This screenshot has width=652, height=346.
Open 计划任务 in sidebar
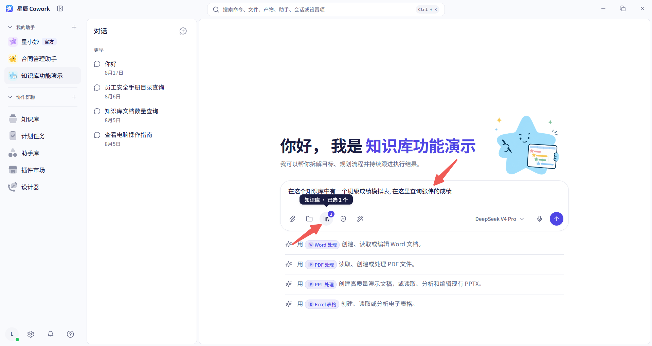point(43,136)
